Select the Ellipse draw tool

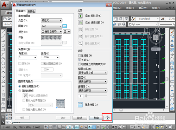point(3,72)
